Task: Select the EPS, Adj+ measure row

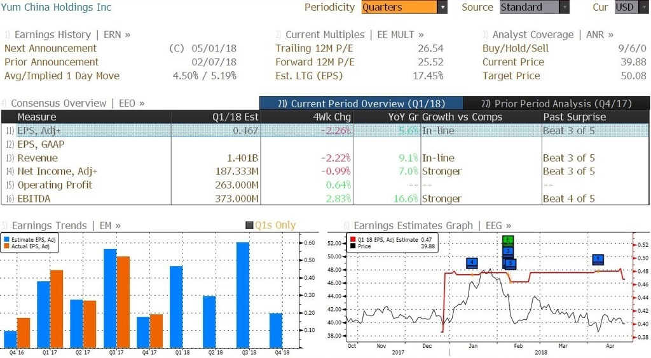Action: click(x=325, y=131)
